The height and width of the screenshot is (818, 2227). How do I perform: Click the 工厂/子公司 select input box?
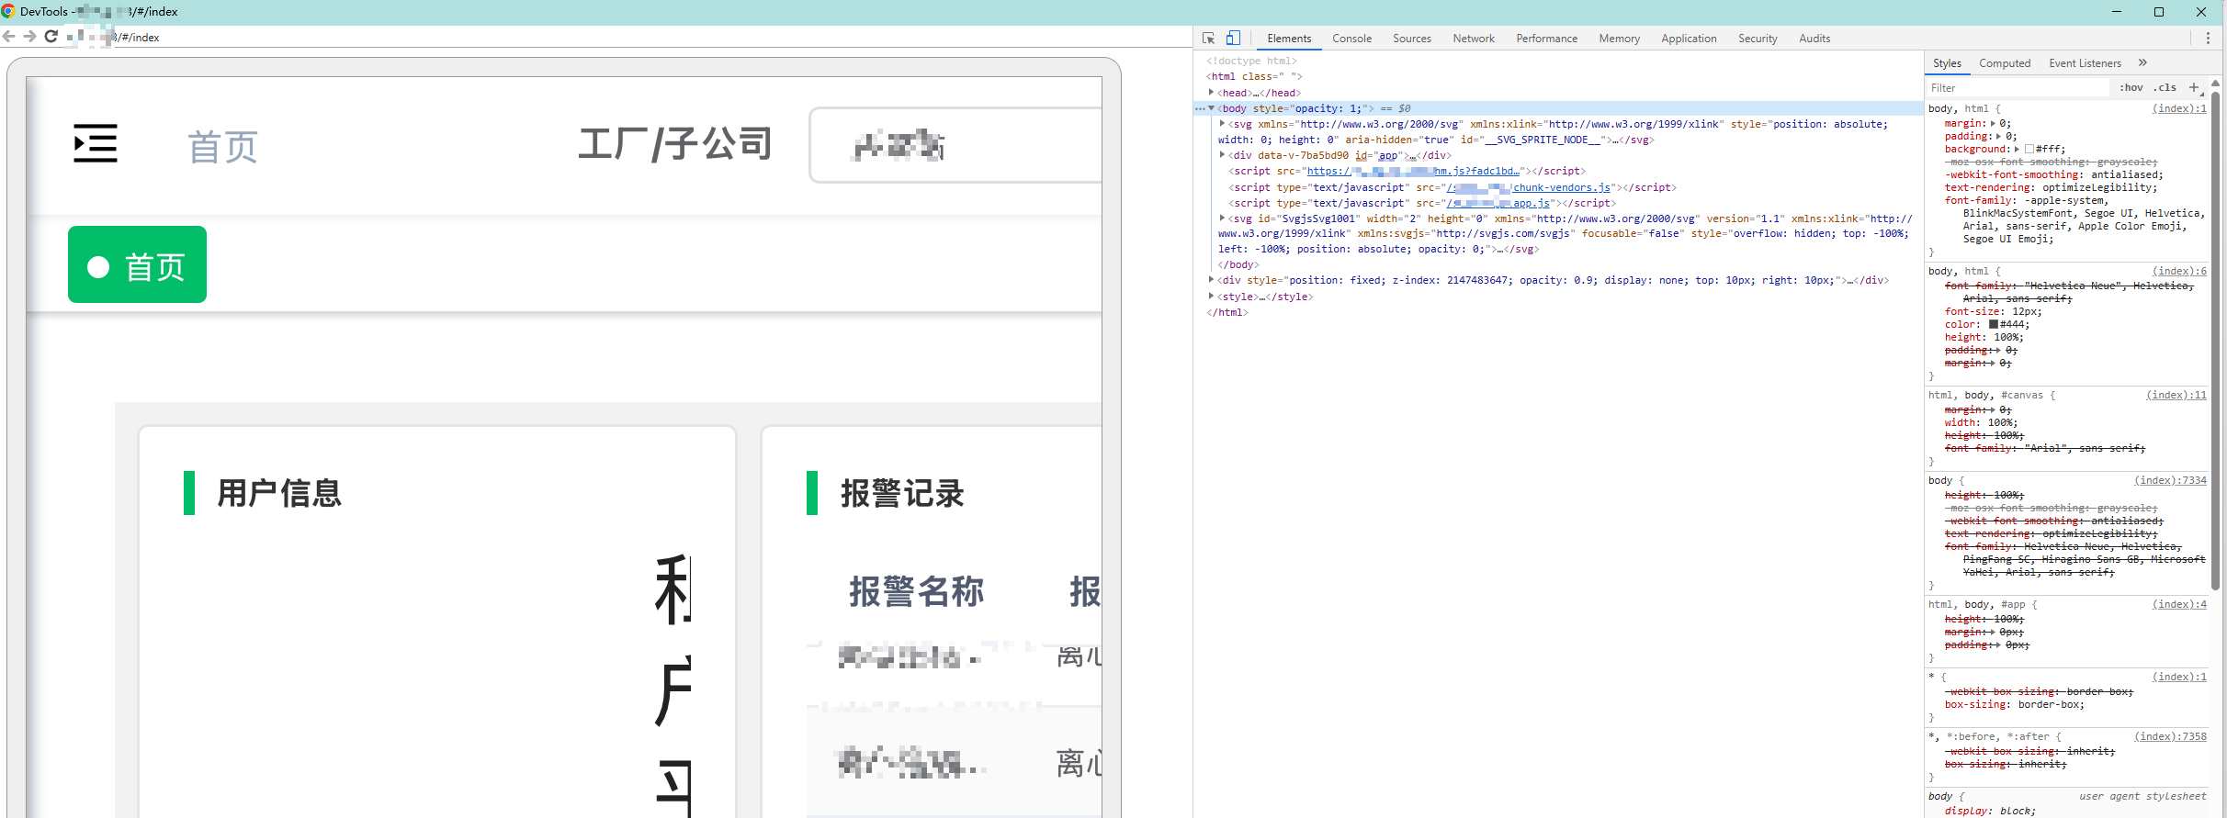coord(955,145)
